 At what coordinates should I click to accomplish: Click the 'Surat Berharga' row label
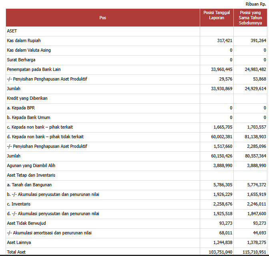pos(21,60)
